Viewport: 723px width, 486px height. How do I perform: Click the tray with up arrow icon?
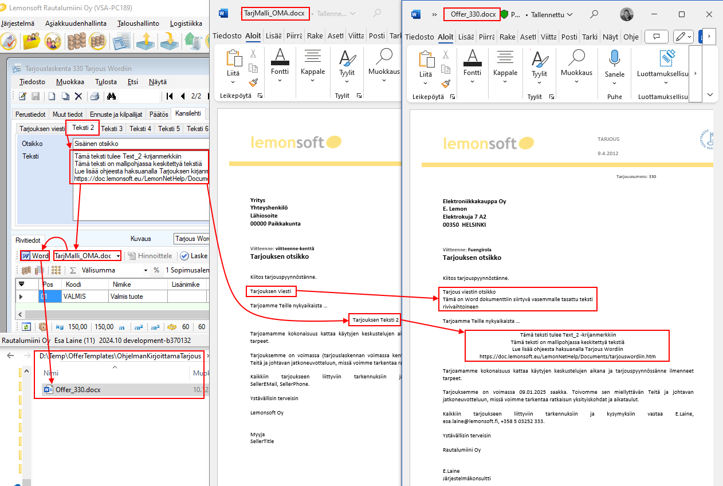coord(146,41)
